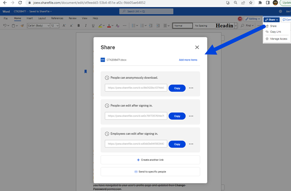Open options ellipsis for 'People can edit' link

click(191, 116)
